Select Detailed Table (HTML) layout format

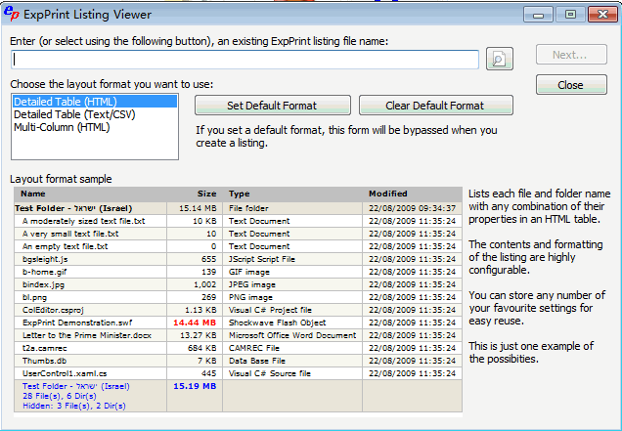[67, 102]
